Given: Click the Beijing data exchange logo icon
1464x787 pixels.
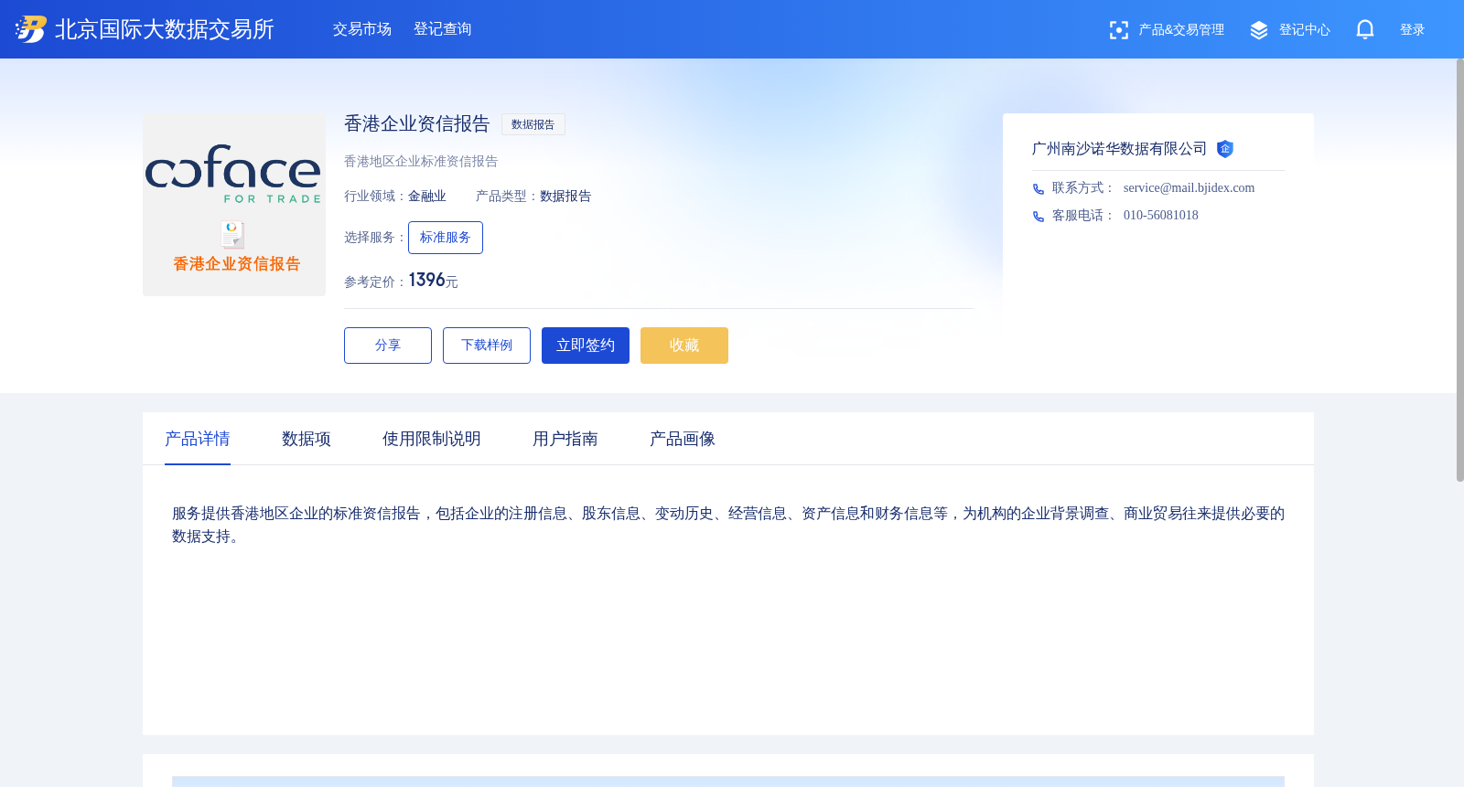Looking at the screenshot, I should 30,29.
